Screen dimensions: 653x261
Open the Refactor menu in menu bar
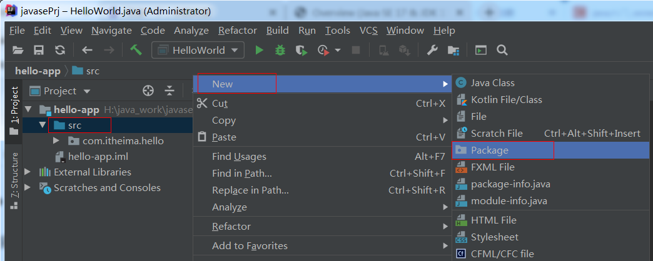237,30
